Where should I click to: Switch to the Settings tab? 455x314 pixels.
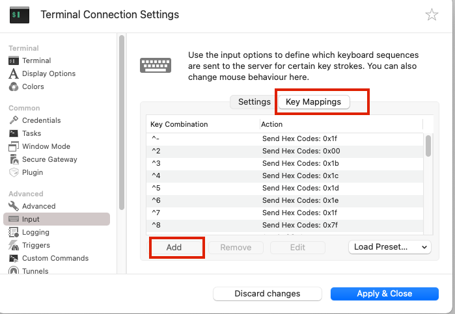click(x=254, y=102)
